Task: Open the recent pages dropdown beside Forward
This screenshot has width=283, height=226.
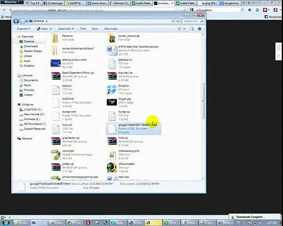Action: point(27,21)
